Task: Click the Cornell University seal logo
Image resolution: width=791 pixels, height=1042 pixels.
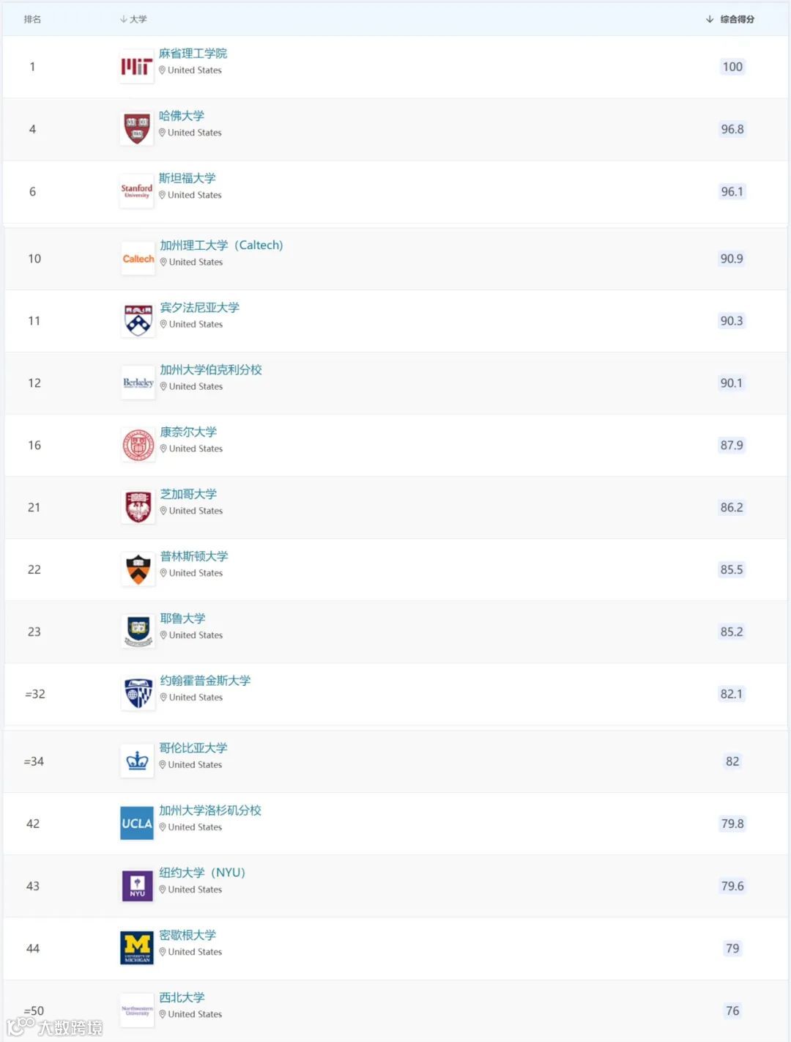Action: 138,446
